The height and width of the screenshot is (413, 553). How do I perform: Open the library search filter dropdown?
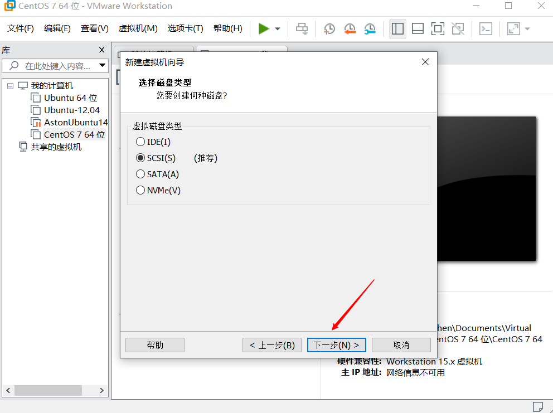(x=102, y=65)
